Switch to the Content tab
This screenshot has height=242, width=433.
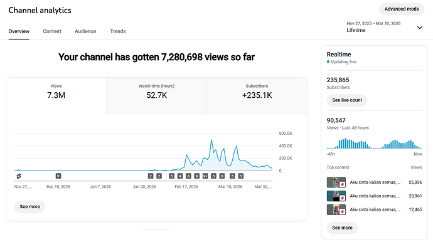coord(52,31)
